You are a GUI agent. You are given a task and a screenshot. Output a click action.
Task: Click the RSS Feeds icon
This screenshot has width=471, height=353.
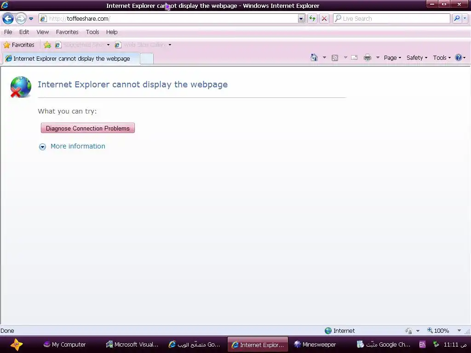335,58
